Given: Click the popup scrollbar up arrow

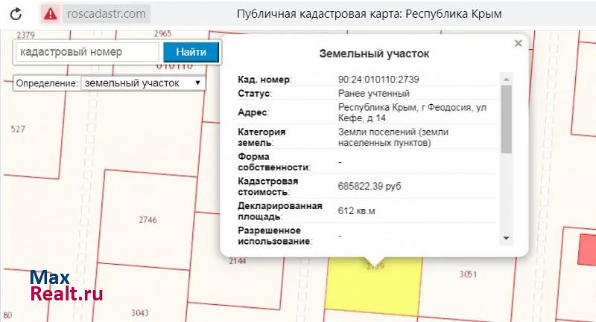Looking at the screenshot, I should [x=507, y=79].
